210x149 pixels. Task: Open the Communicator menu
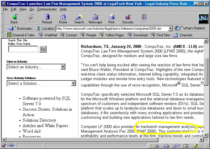47,9
